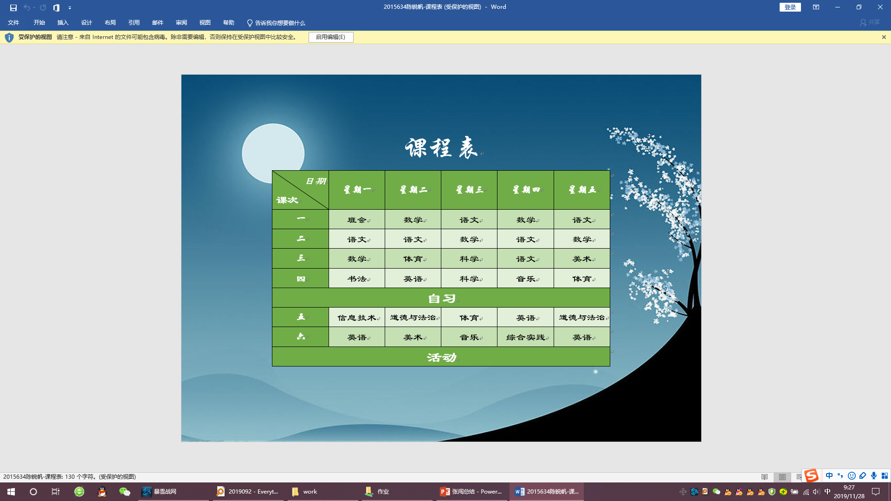The height and width of the screenshot is (501, 891).
Task: Switch to 2019092 - Everything taskbar window
Action: click(x=248, y=491)
